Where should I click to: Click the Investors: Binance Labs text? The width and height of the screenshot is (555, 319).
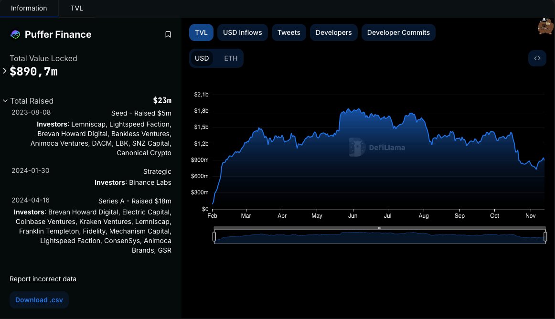click(133, 183)
